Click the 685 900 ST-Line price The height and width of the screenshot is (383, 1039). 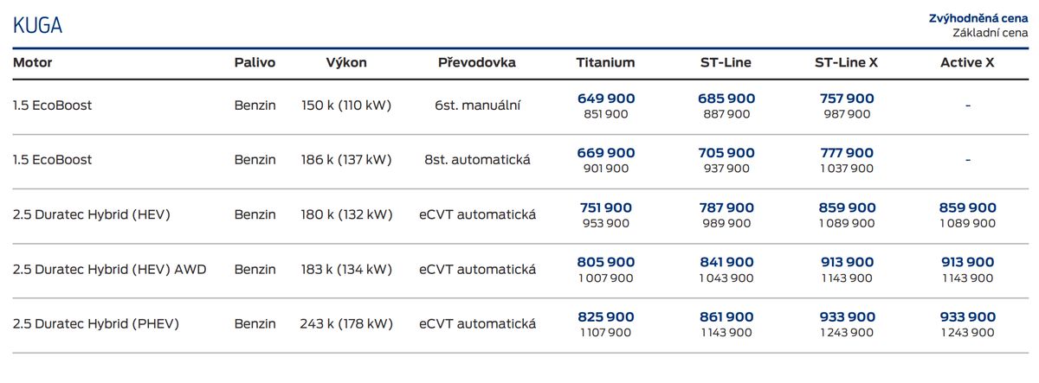(726, 99)
